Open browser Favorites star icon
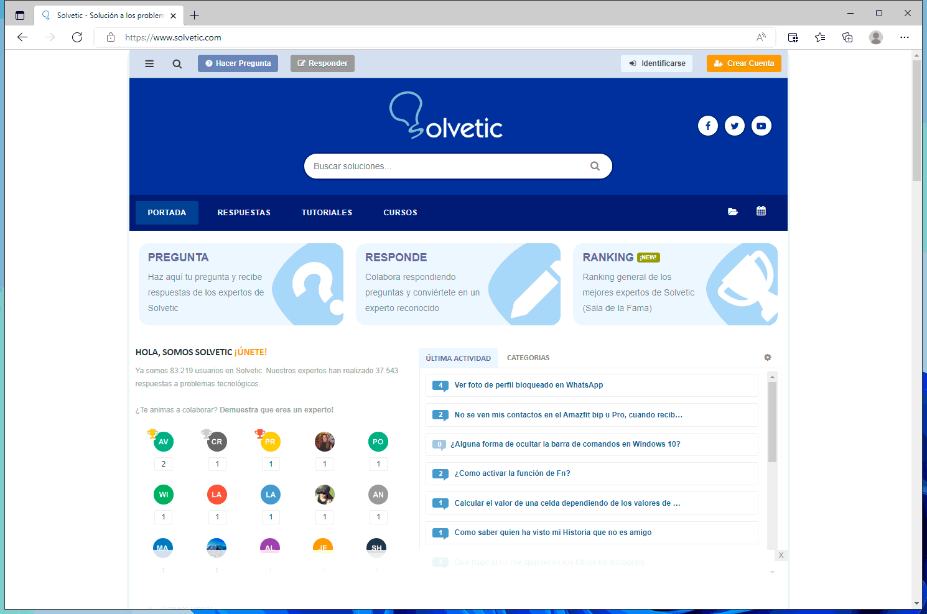 click(820, 37)
